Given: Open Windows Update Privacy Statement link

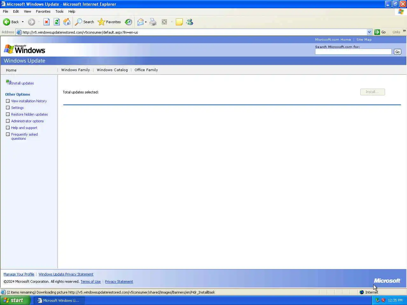Looking at the screenshot, I should click(66, 274).
